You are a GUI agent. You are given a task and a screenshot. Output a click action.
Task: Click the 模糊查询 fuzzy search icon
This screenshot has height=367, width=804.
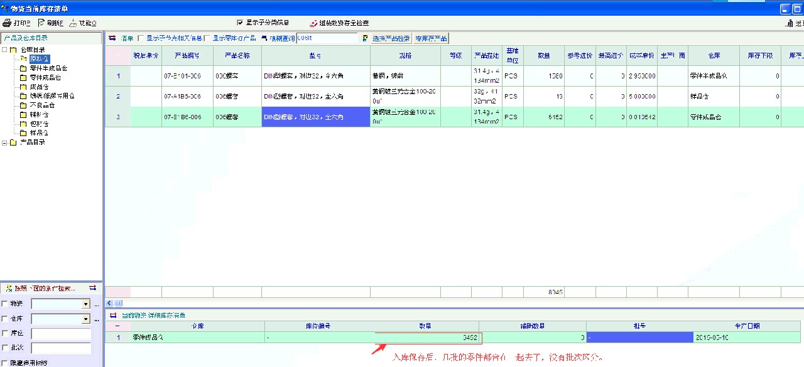tap(264, 38)
